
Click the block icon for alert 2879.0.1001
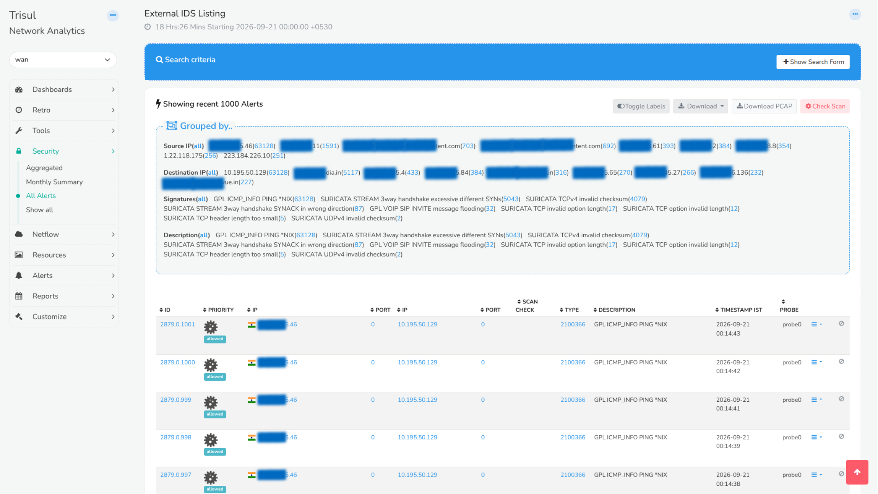[841, 324]
